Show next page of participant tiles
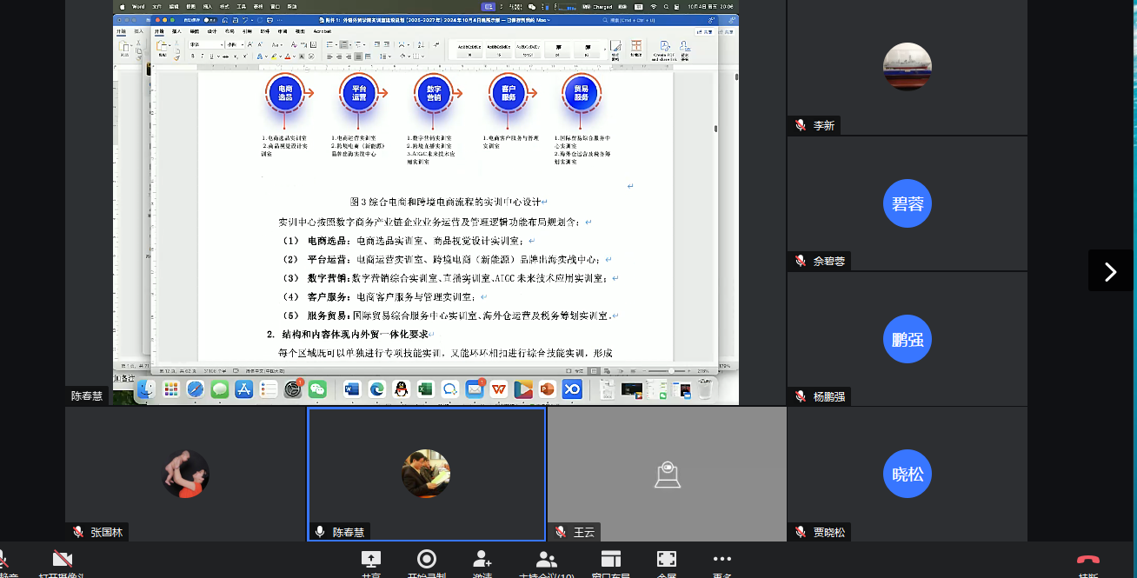1137x578 pixels. [x=1110, y=271]
